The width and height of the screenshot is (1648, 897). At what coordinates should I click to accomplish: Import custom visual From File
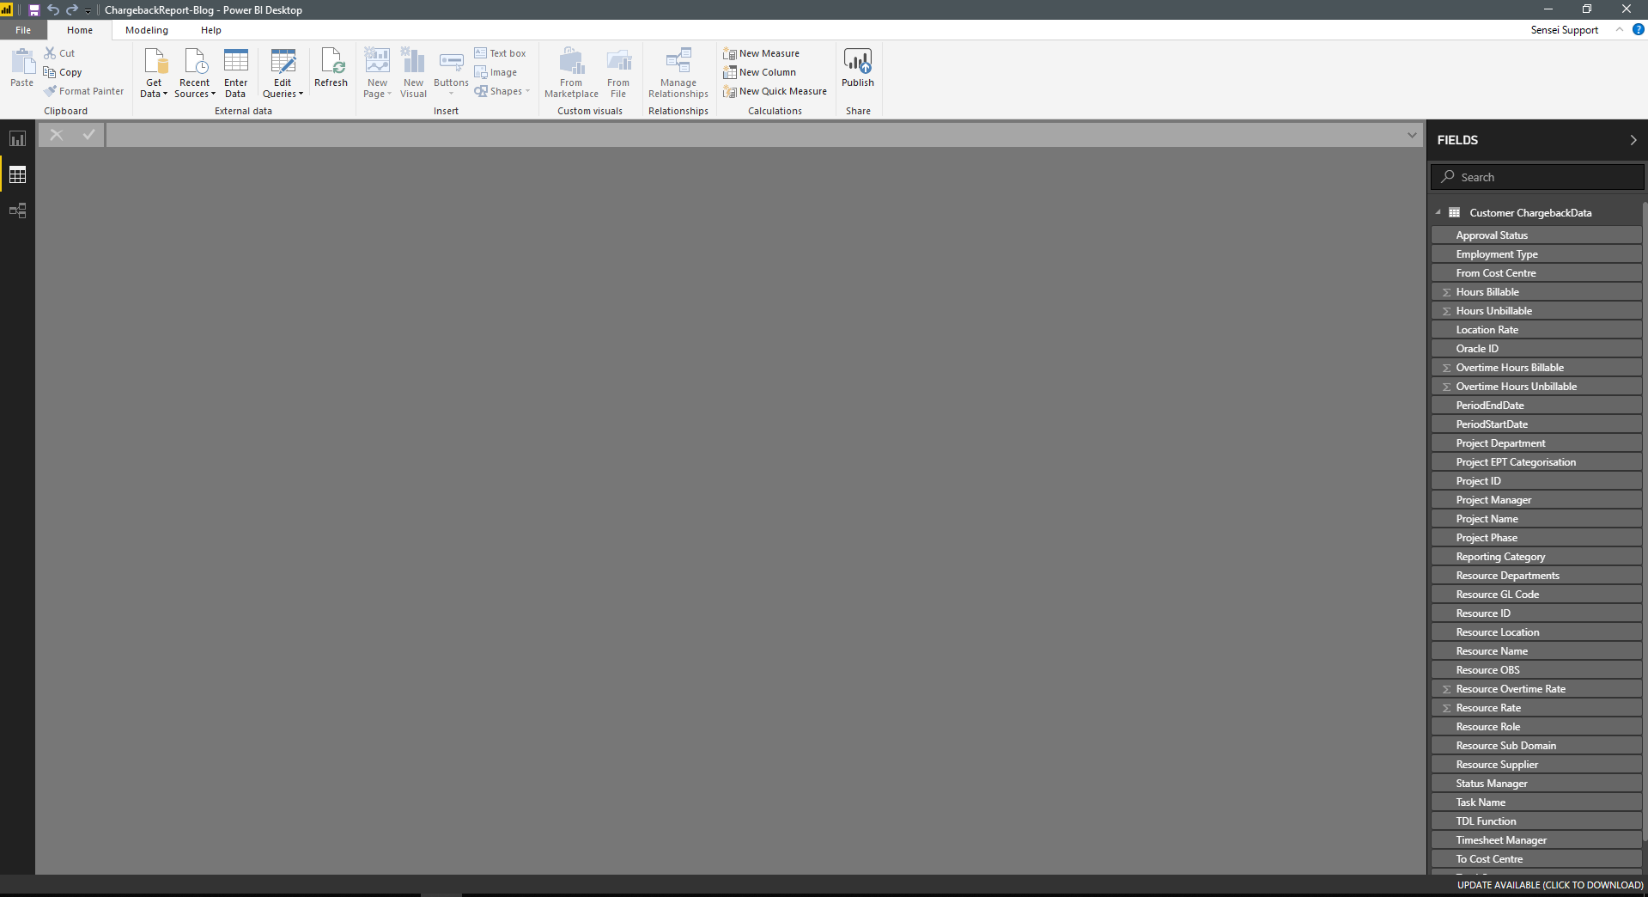pos(618,73)
